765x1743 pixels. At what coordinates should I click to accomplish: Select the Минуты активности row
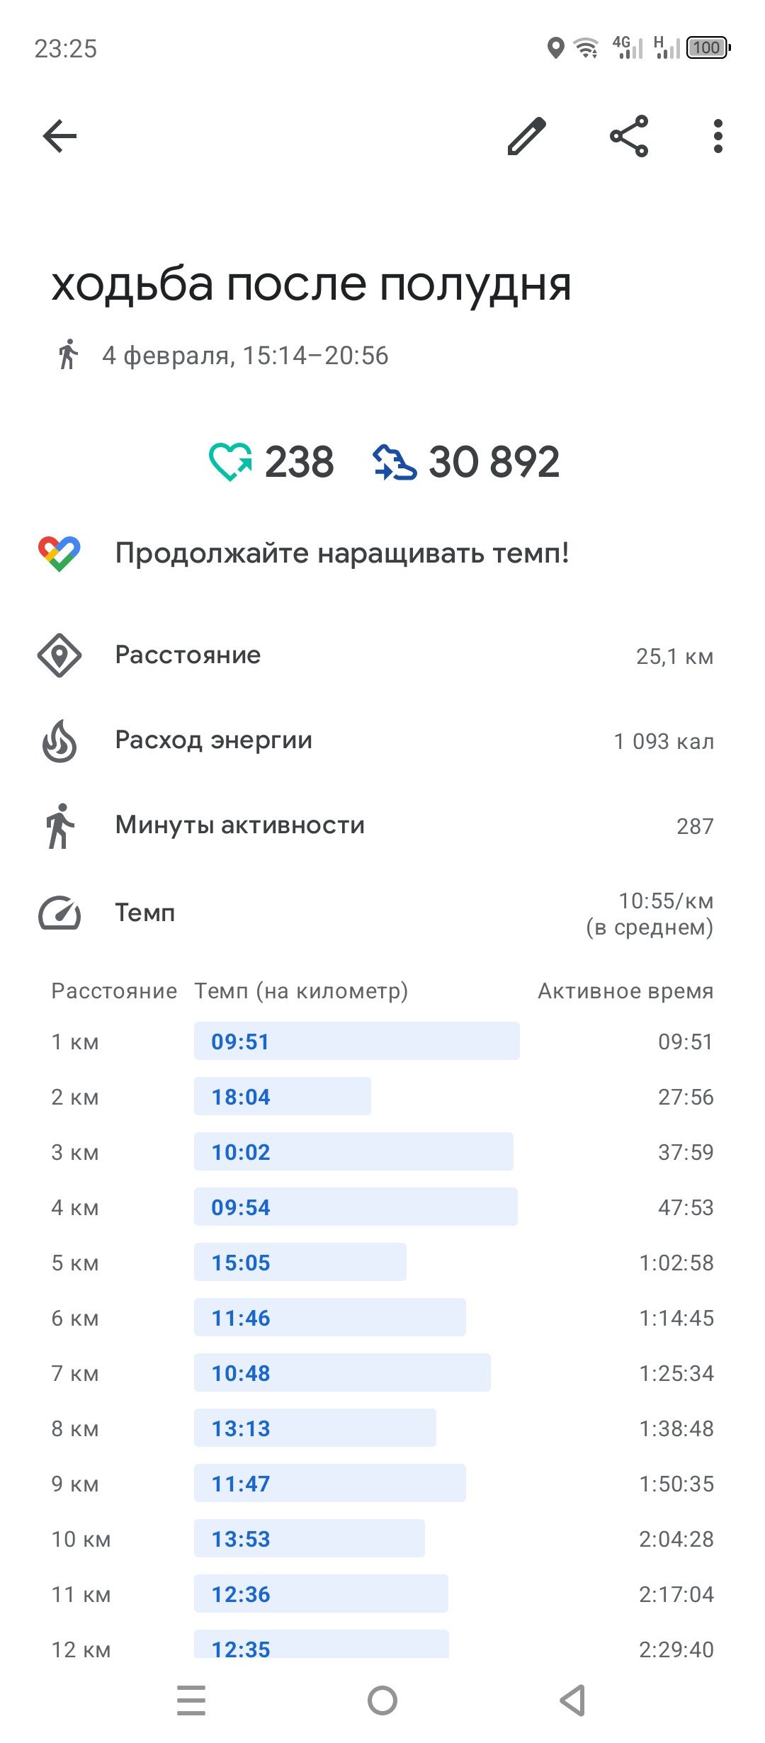382,825
